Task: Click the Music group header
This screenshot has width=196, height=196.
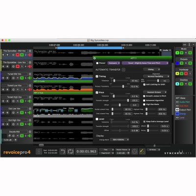Action: [184, 49]
